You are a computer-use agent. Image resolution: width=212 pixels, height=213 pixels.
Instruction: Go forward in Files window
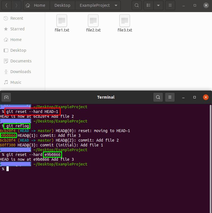pos(16,5)
